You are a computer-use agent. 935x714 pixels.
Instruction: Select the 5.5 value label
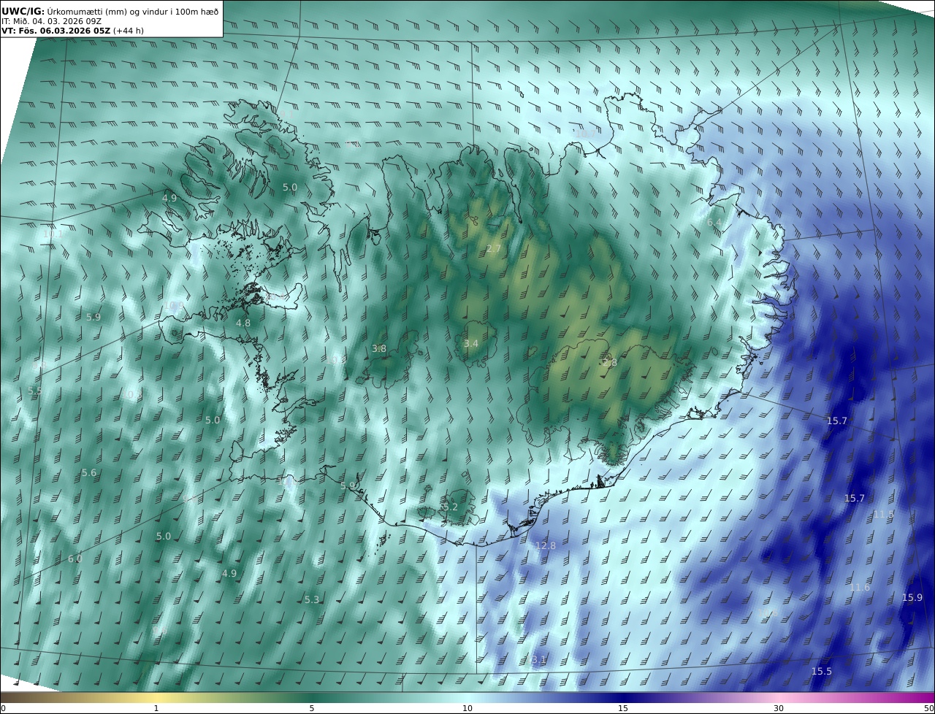(35, 391)
